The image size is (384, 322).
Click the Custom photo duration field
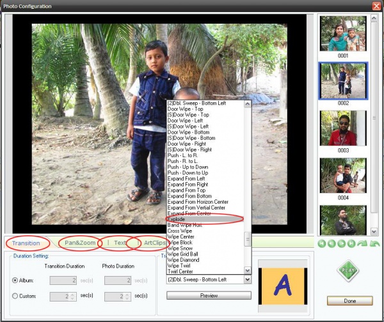coord(118,296)
